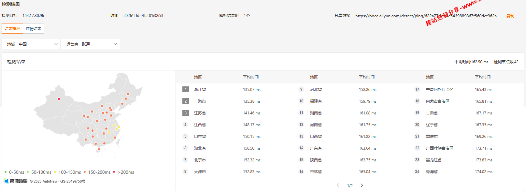Select the 陕西省 region cell

coord(316,160)
